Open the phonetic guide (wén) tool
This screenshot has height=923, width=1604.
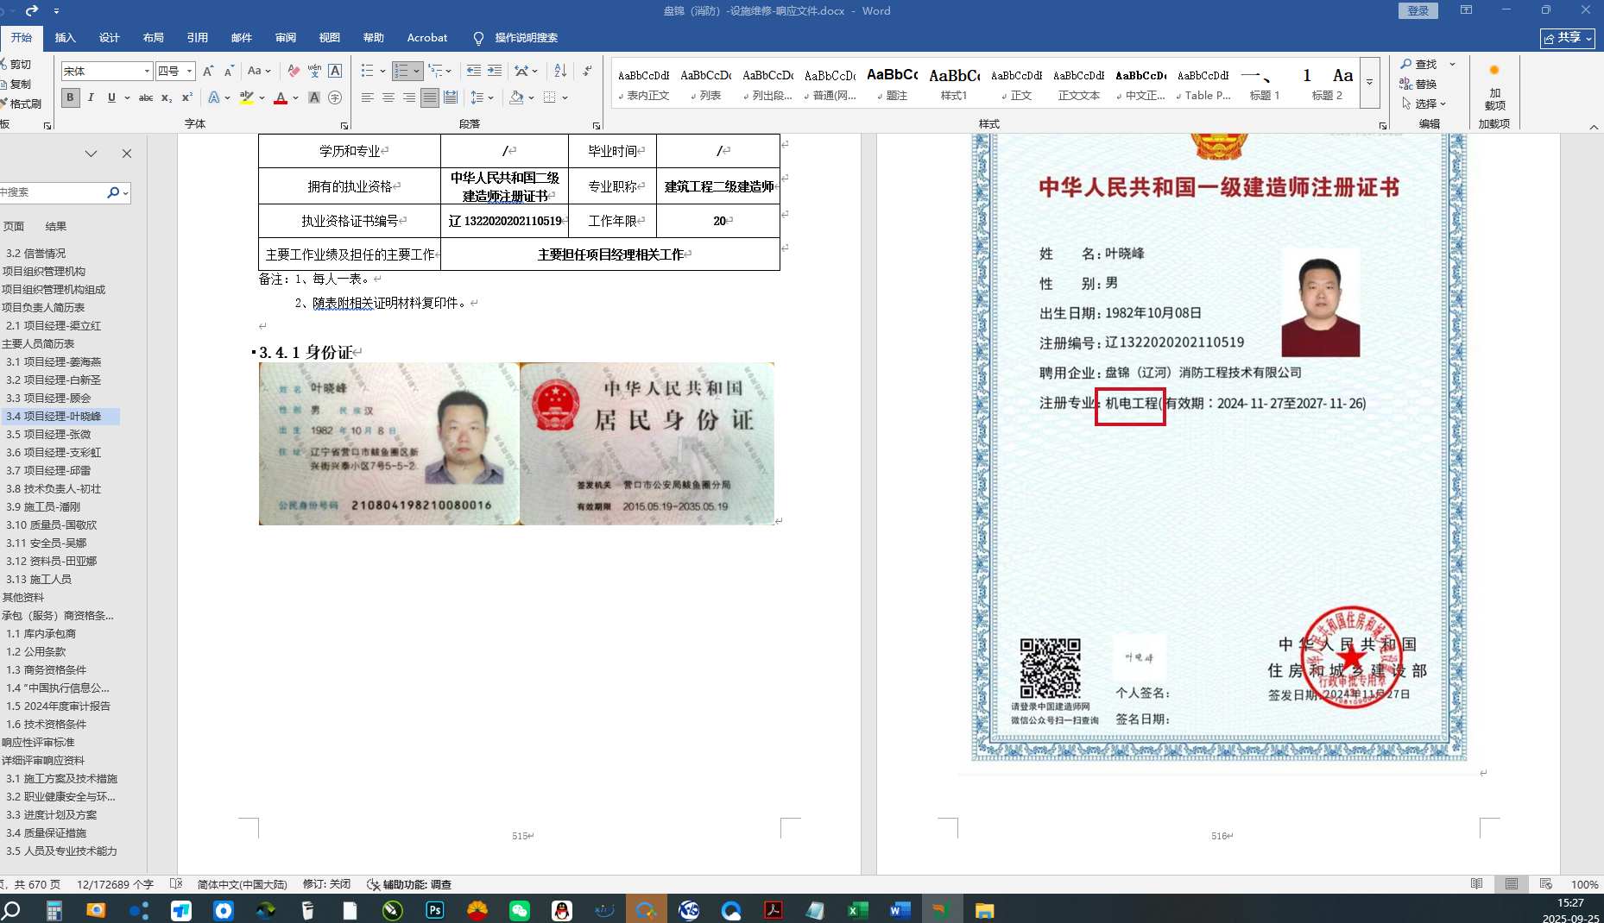[x=314, y=71]
